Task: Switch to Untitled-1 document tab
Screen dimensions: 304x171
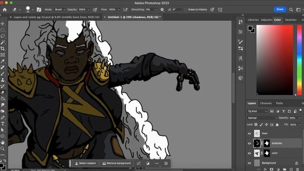Action: [134, 17]
